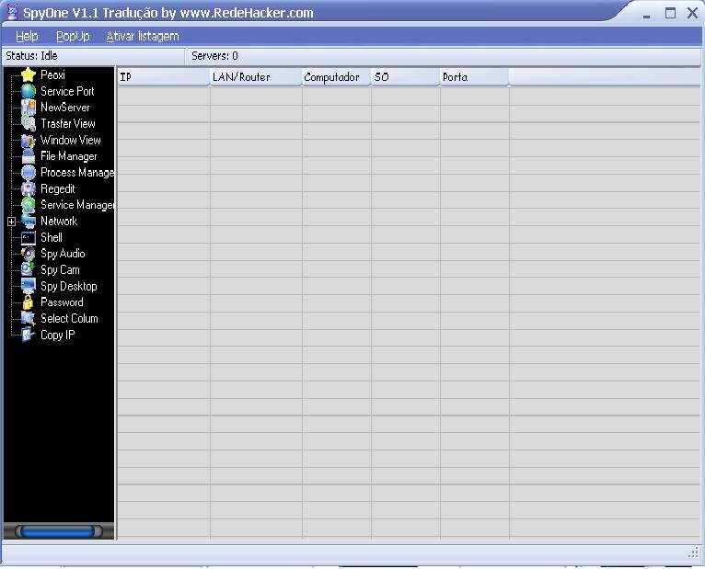Click the Porta column header
This screenshot has height=569, width=705.
click(x=473, y=77)
